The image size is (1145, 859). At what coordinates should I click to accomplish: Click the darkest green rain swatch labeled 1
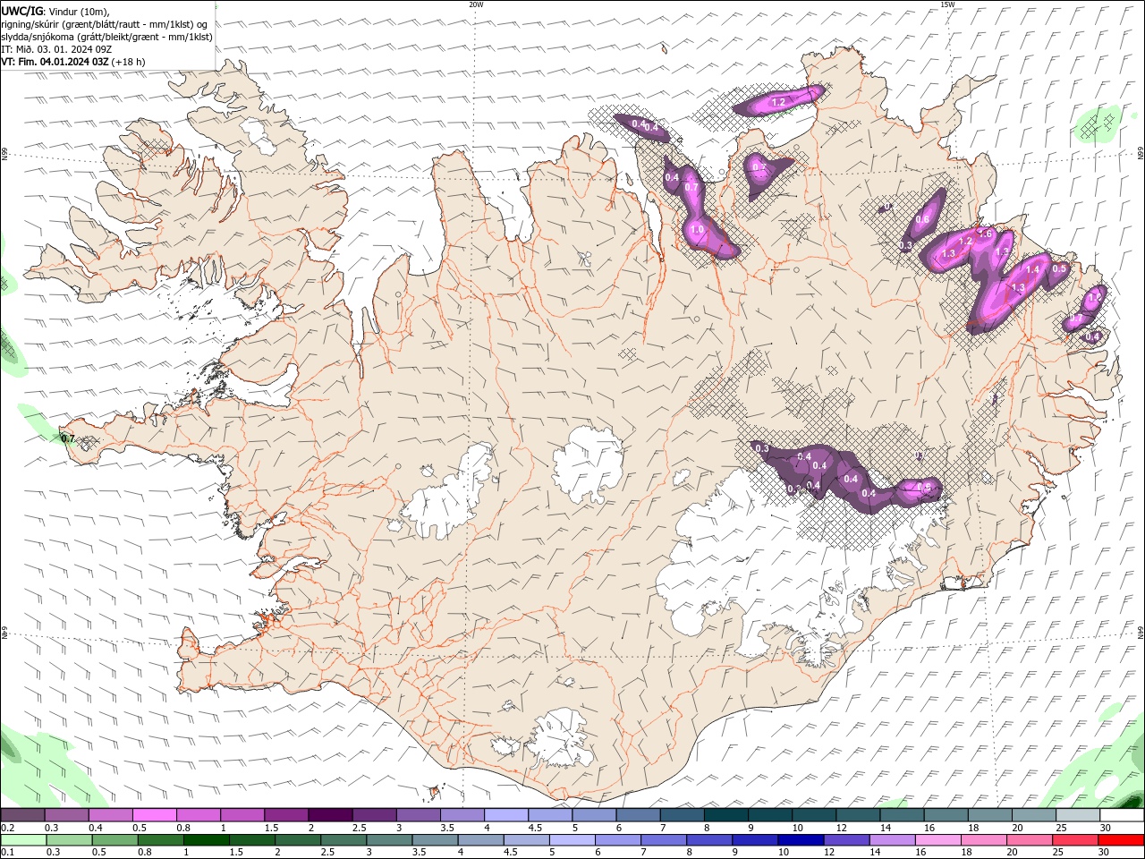[206, 840]
